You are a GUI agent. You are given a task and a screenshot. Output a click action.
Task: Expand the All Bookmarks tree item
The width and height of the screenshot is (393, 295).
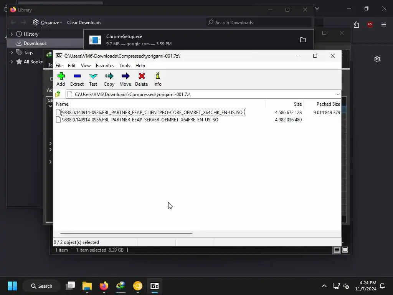[12, 62]
